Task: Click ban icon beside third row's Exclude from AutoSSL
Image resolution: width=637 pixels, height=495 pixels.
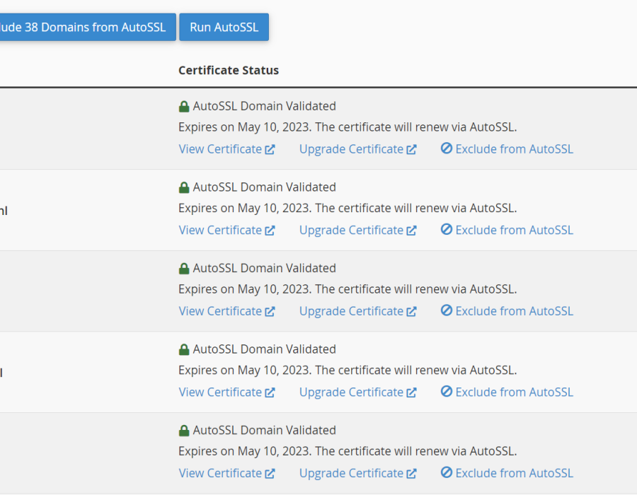Action: [x=447, y=310]
